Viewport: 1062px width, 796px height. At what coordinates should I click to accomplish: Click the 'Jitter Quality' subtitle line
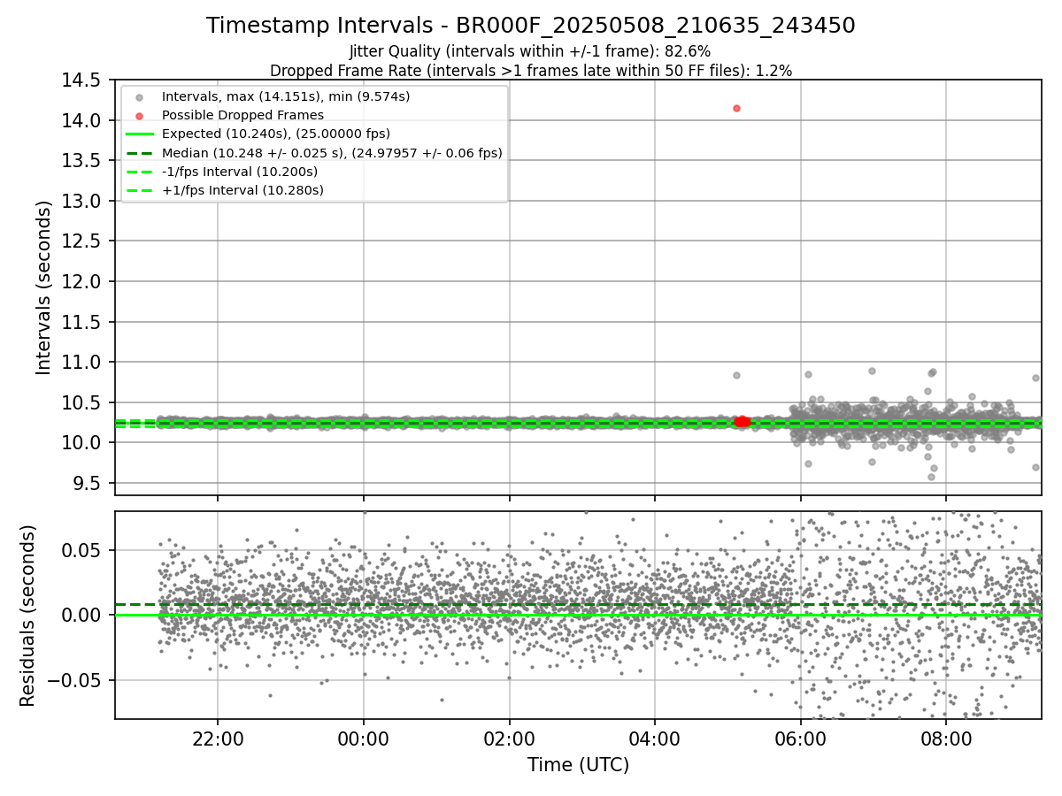[530, 51]
